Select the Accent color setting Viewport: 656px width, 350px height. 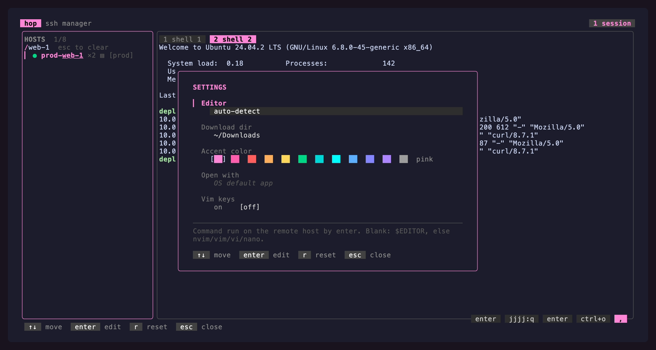227,151
